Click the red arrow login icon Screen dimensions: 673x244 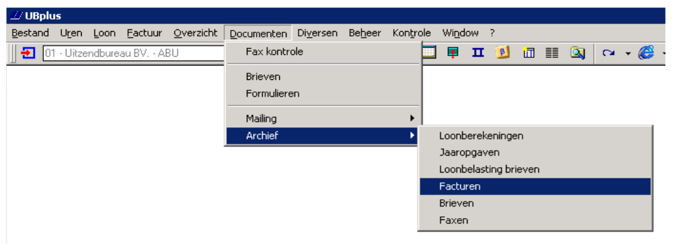pos(28,53)
